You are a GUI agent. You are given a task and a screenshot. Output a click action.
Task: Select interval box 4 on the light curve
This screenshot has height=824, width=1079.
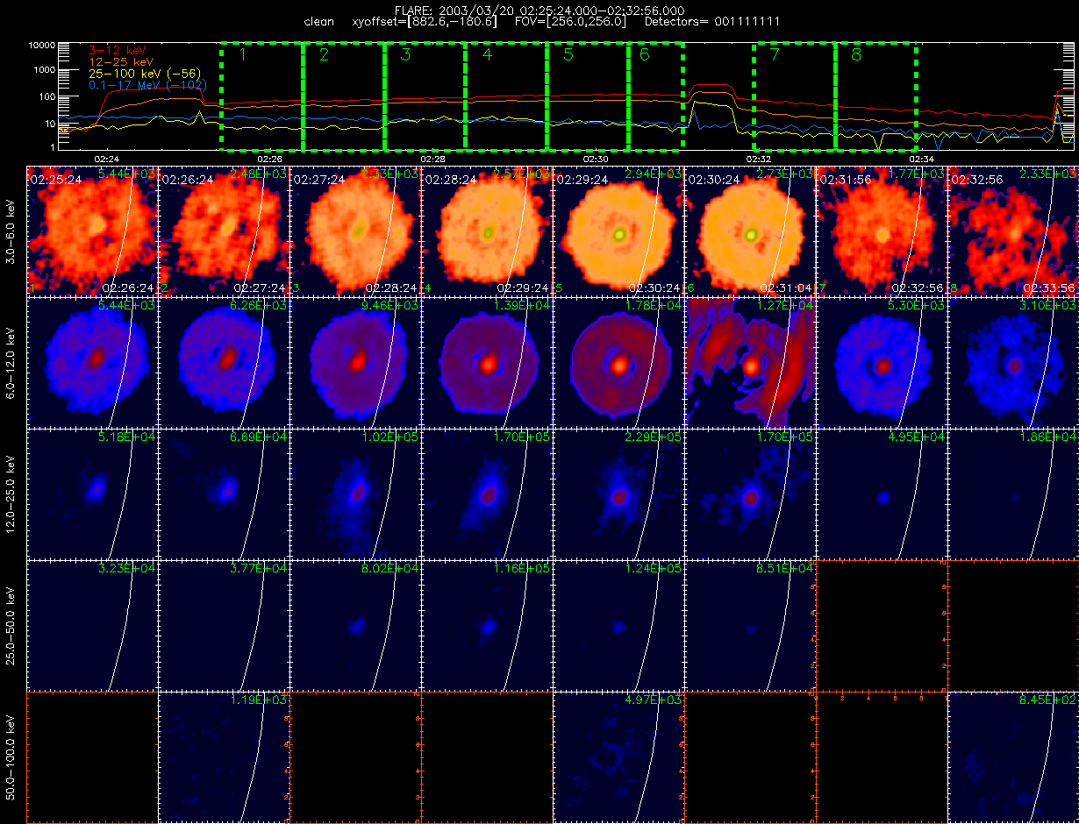(506, 96)
